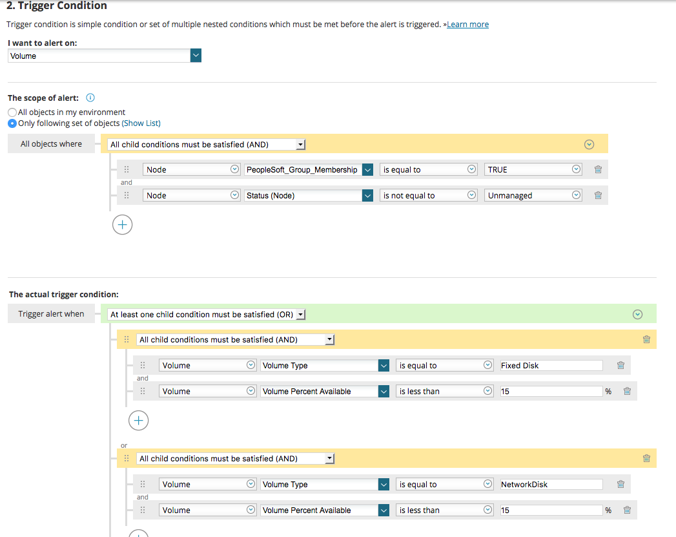Click the Fixed Disk value field
This screenshot has height=537, width=676.
click(x=551, y=365)
